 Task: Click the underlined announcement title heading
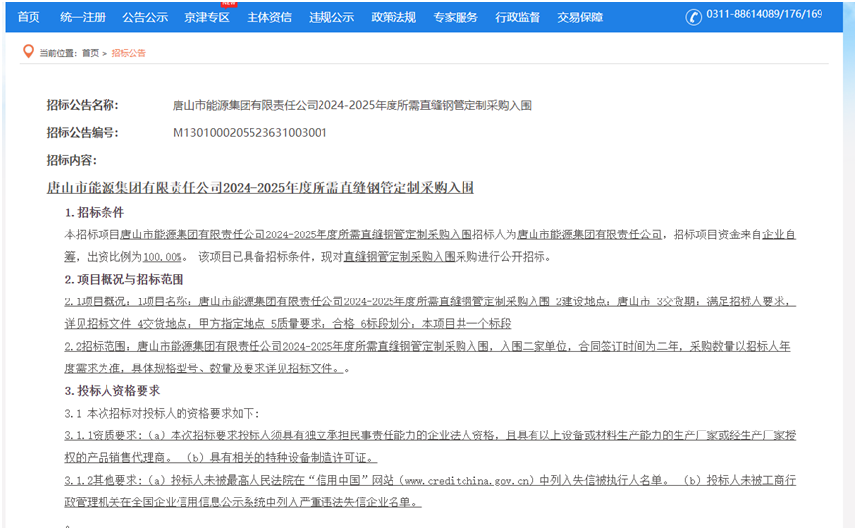click(260, 188)
